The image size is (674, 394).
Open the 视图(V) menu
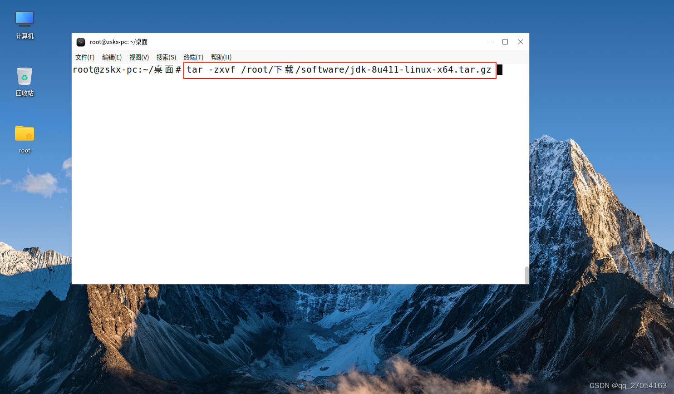(x=139, y=57)
